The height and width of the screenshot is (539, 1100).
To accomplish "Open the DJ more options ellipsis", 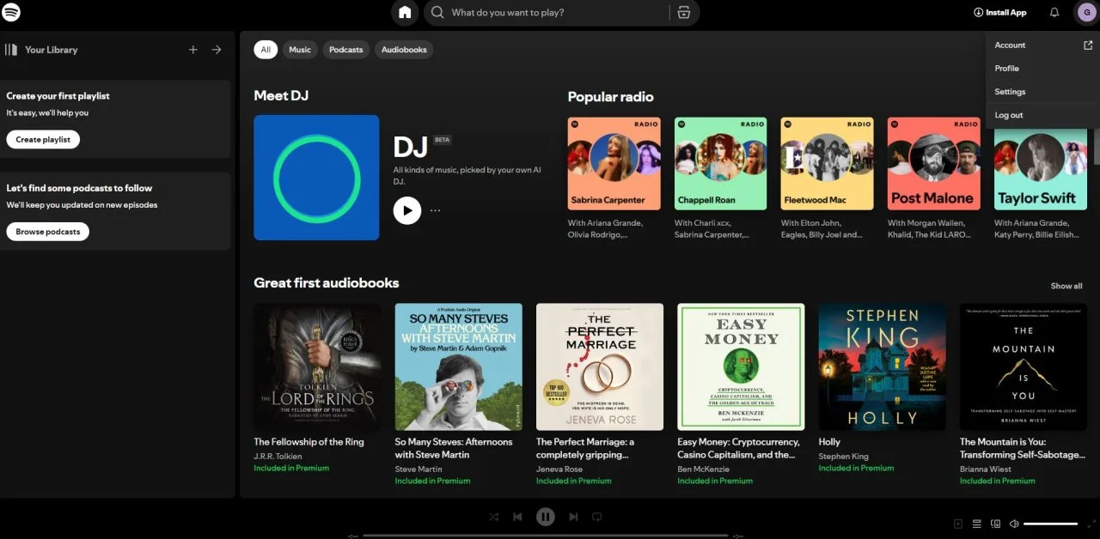I will pyautogui.click(x=436, y=210).
